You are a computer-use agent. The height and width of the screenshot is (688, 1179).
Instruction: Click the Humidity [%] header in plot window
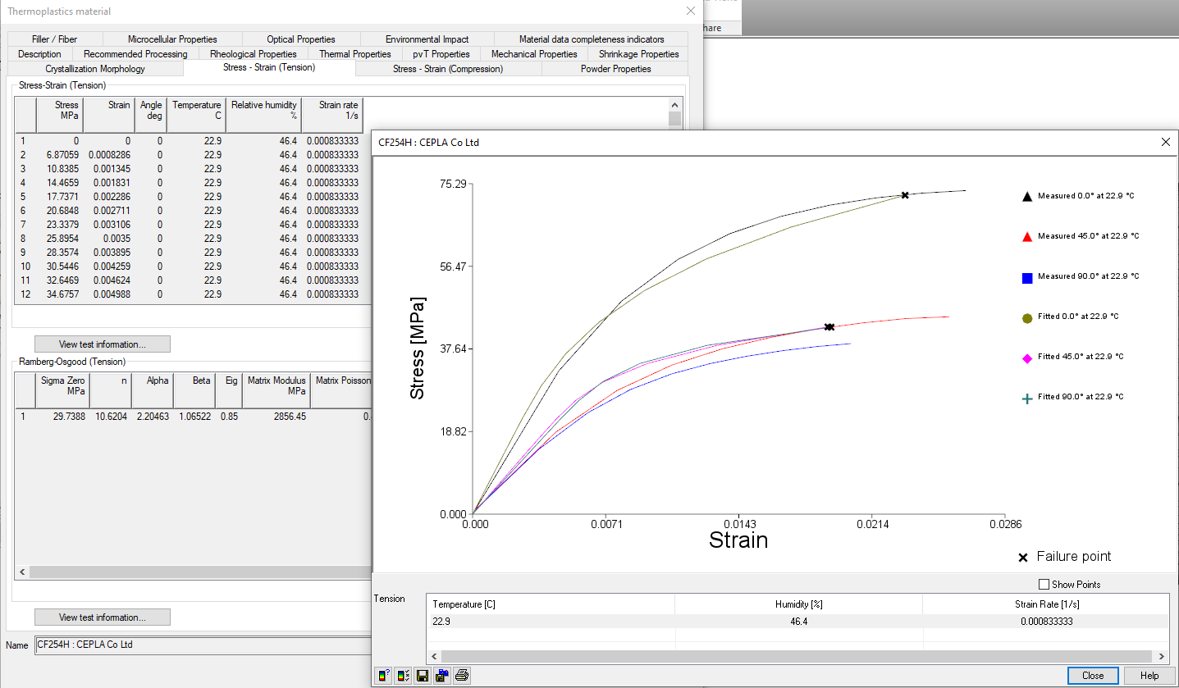(x=798, y=604)
